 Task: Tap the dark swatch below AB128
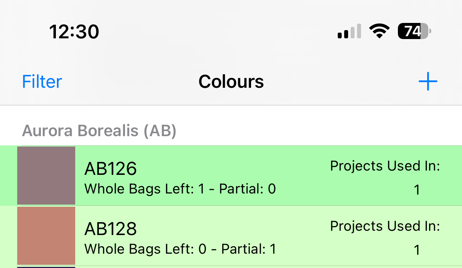tap(46, 267)
